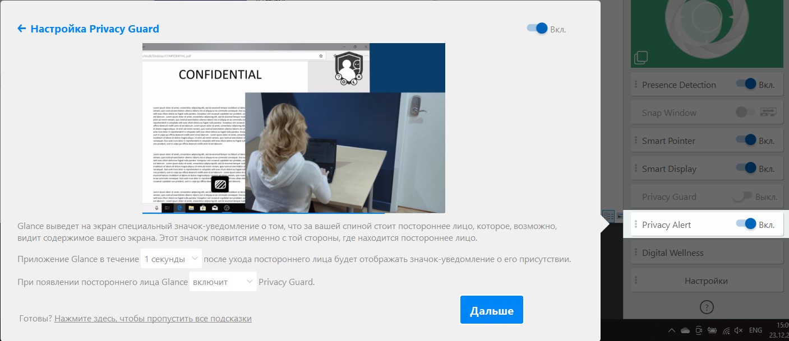Switch the ENG input language
Image resolution: width=789 pixels, height=341 pixels.
coord(755,330)
